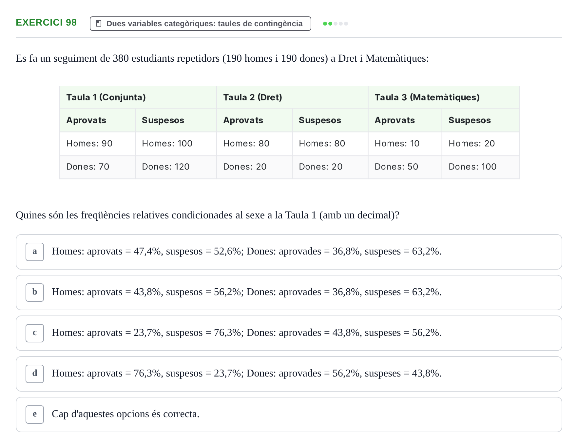Click answer text starting 'Homes: aprovats = 23,7%'
This screenshot has height=448, width=578.
click(246, 333)
